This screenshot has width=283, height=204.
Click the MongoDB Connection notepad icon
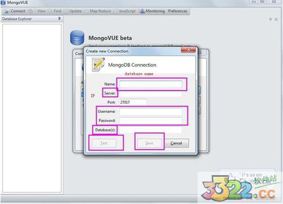(98, 65)
